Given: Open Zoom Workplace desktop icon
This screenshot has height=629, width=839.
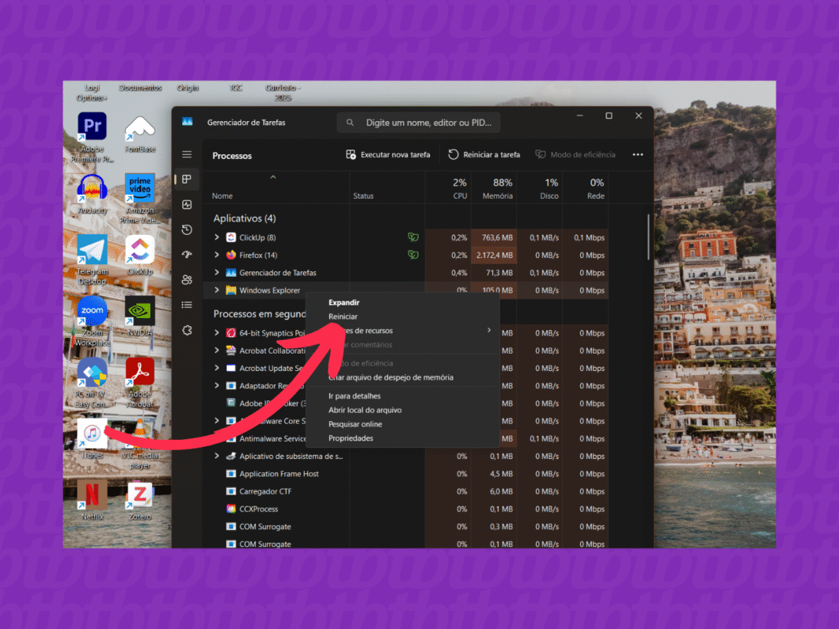Looking at the screenshot, I should (92, 321).
